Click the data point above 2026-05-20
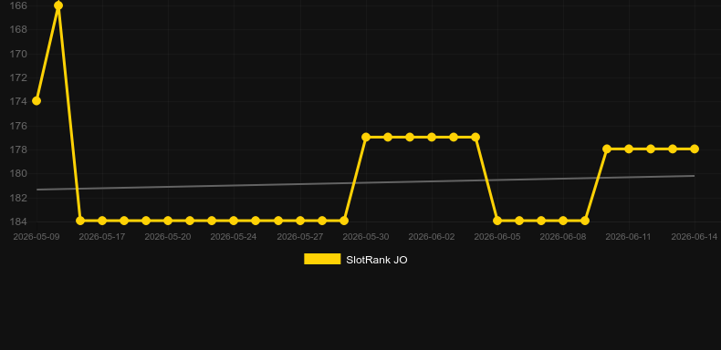This screenshot has height=350, width=721. (x=168, y=221)
